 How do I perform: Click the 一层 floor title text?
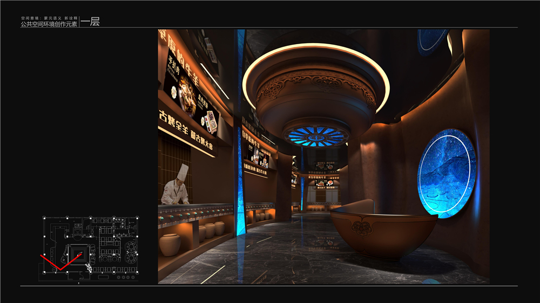click(x=90, y=22)
